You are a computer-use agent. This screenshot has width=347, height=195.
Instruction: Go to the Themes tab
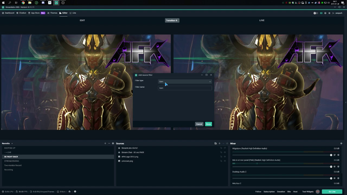click(52, 13)
